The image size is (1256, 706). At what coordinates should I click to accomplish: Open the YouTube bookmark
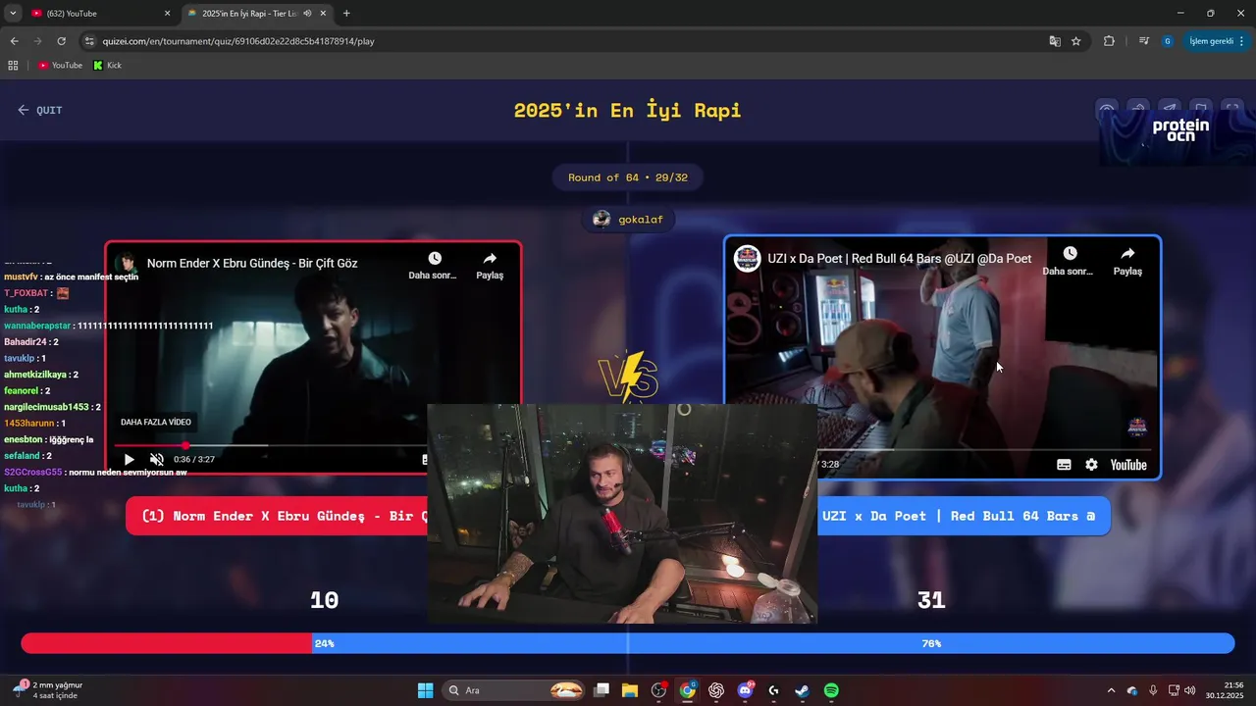[x=60, y=65]
